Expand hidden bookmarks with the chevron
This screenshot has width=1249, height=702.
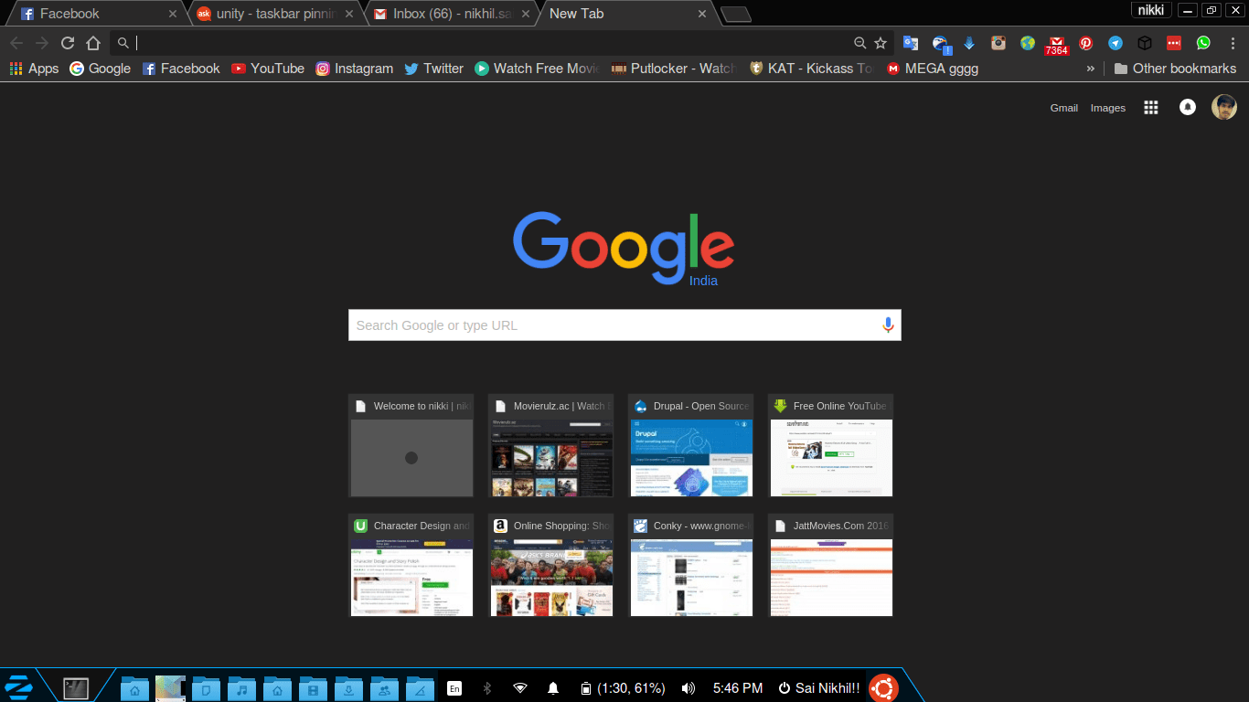pos(1091,68)
